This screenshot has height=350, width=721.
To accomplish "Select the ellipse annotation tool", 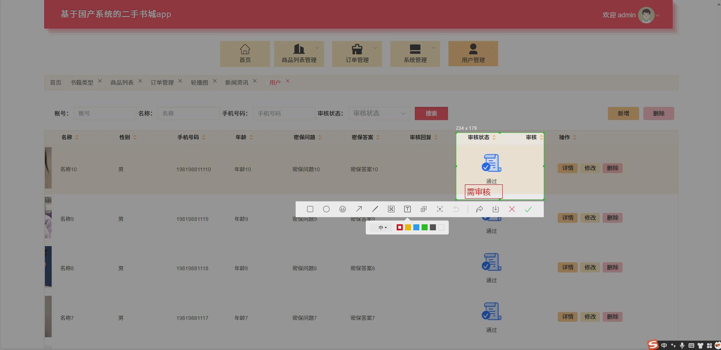I will 327,209.
